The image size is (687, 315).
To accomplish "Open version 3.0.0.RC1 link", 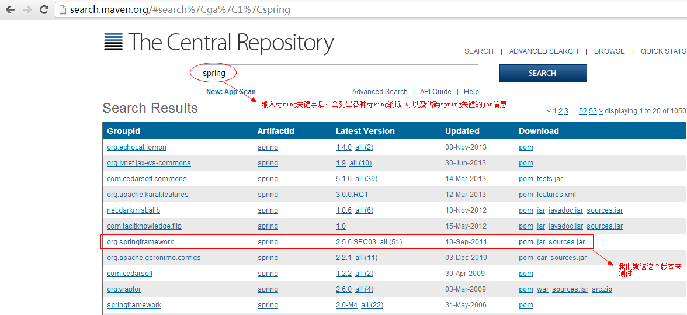I will pos(352,195).
